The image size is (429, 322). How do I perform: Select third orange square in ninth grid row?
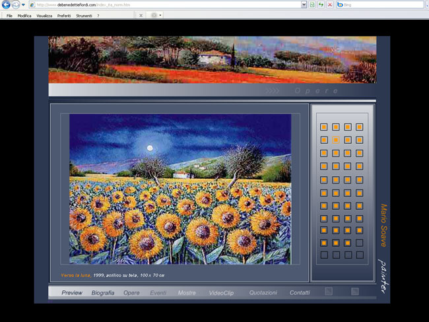[348, 230]
